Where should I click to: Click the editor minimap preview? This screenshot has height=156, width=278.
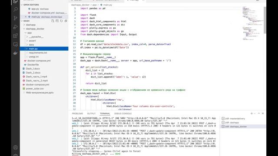point(252,23)
